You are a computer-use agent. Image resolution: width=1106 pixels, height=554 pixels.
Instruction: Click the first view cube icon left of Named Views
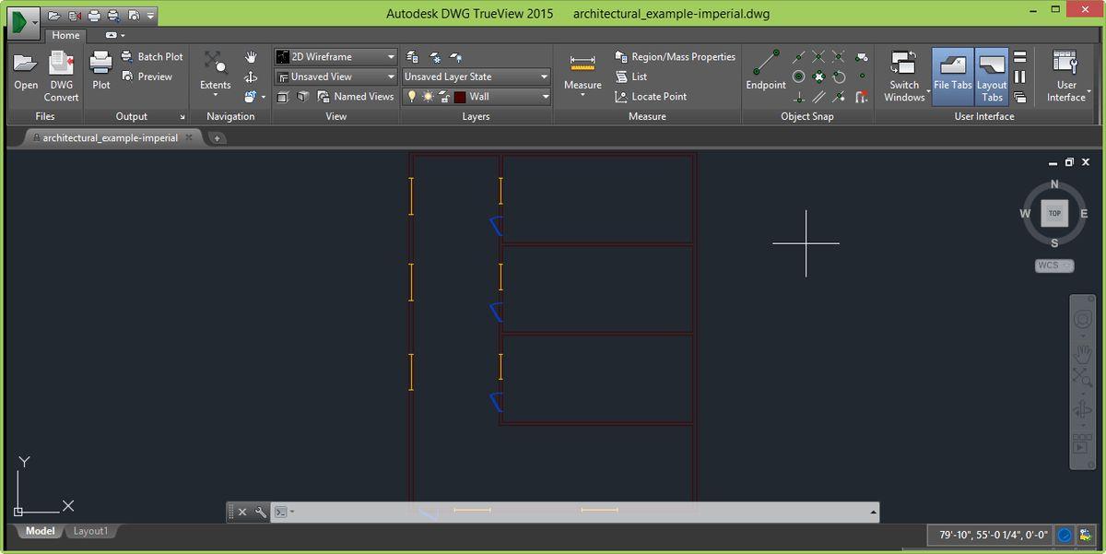283,96
